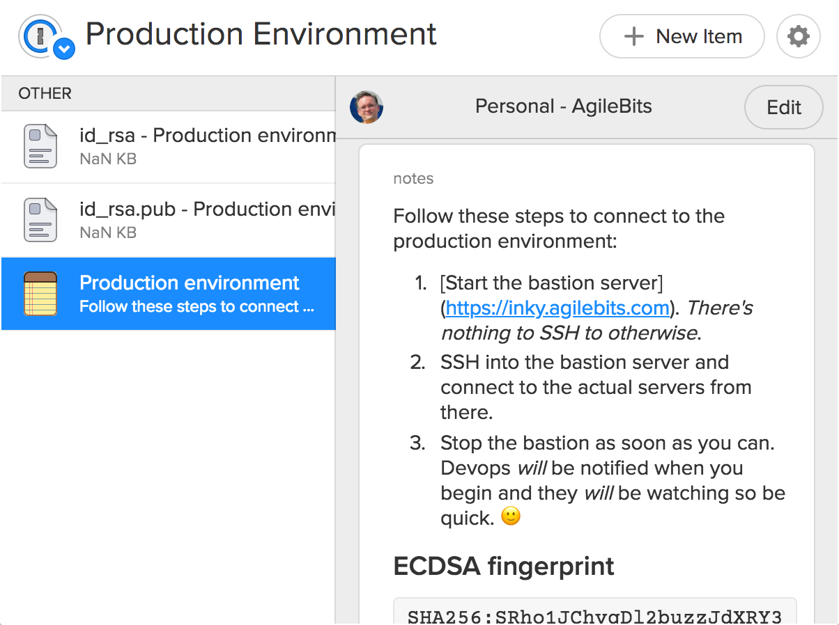Select the id_rsa - Production environment item

pos(169,147)
